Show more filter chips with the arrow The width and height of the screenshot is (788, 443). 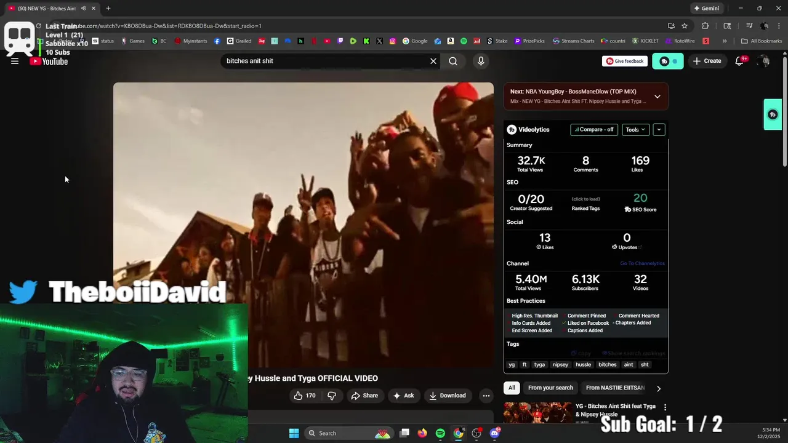click(659, 388)
